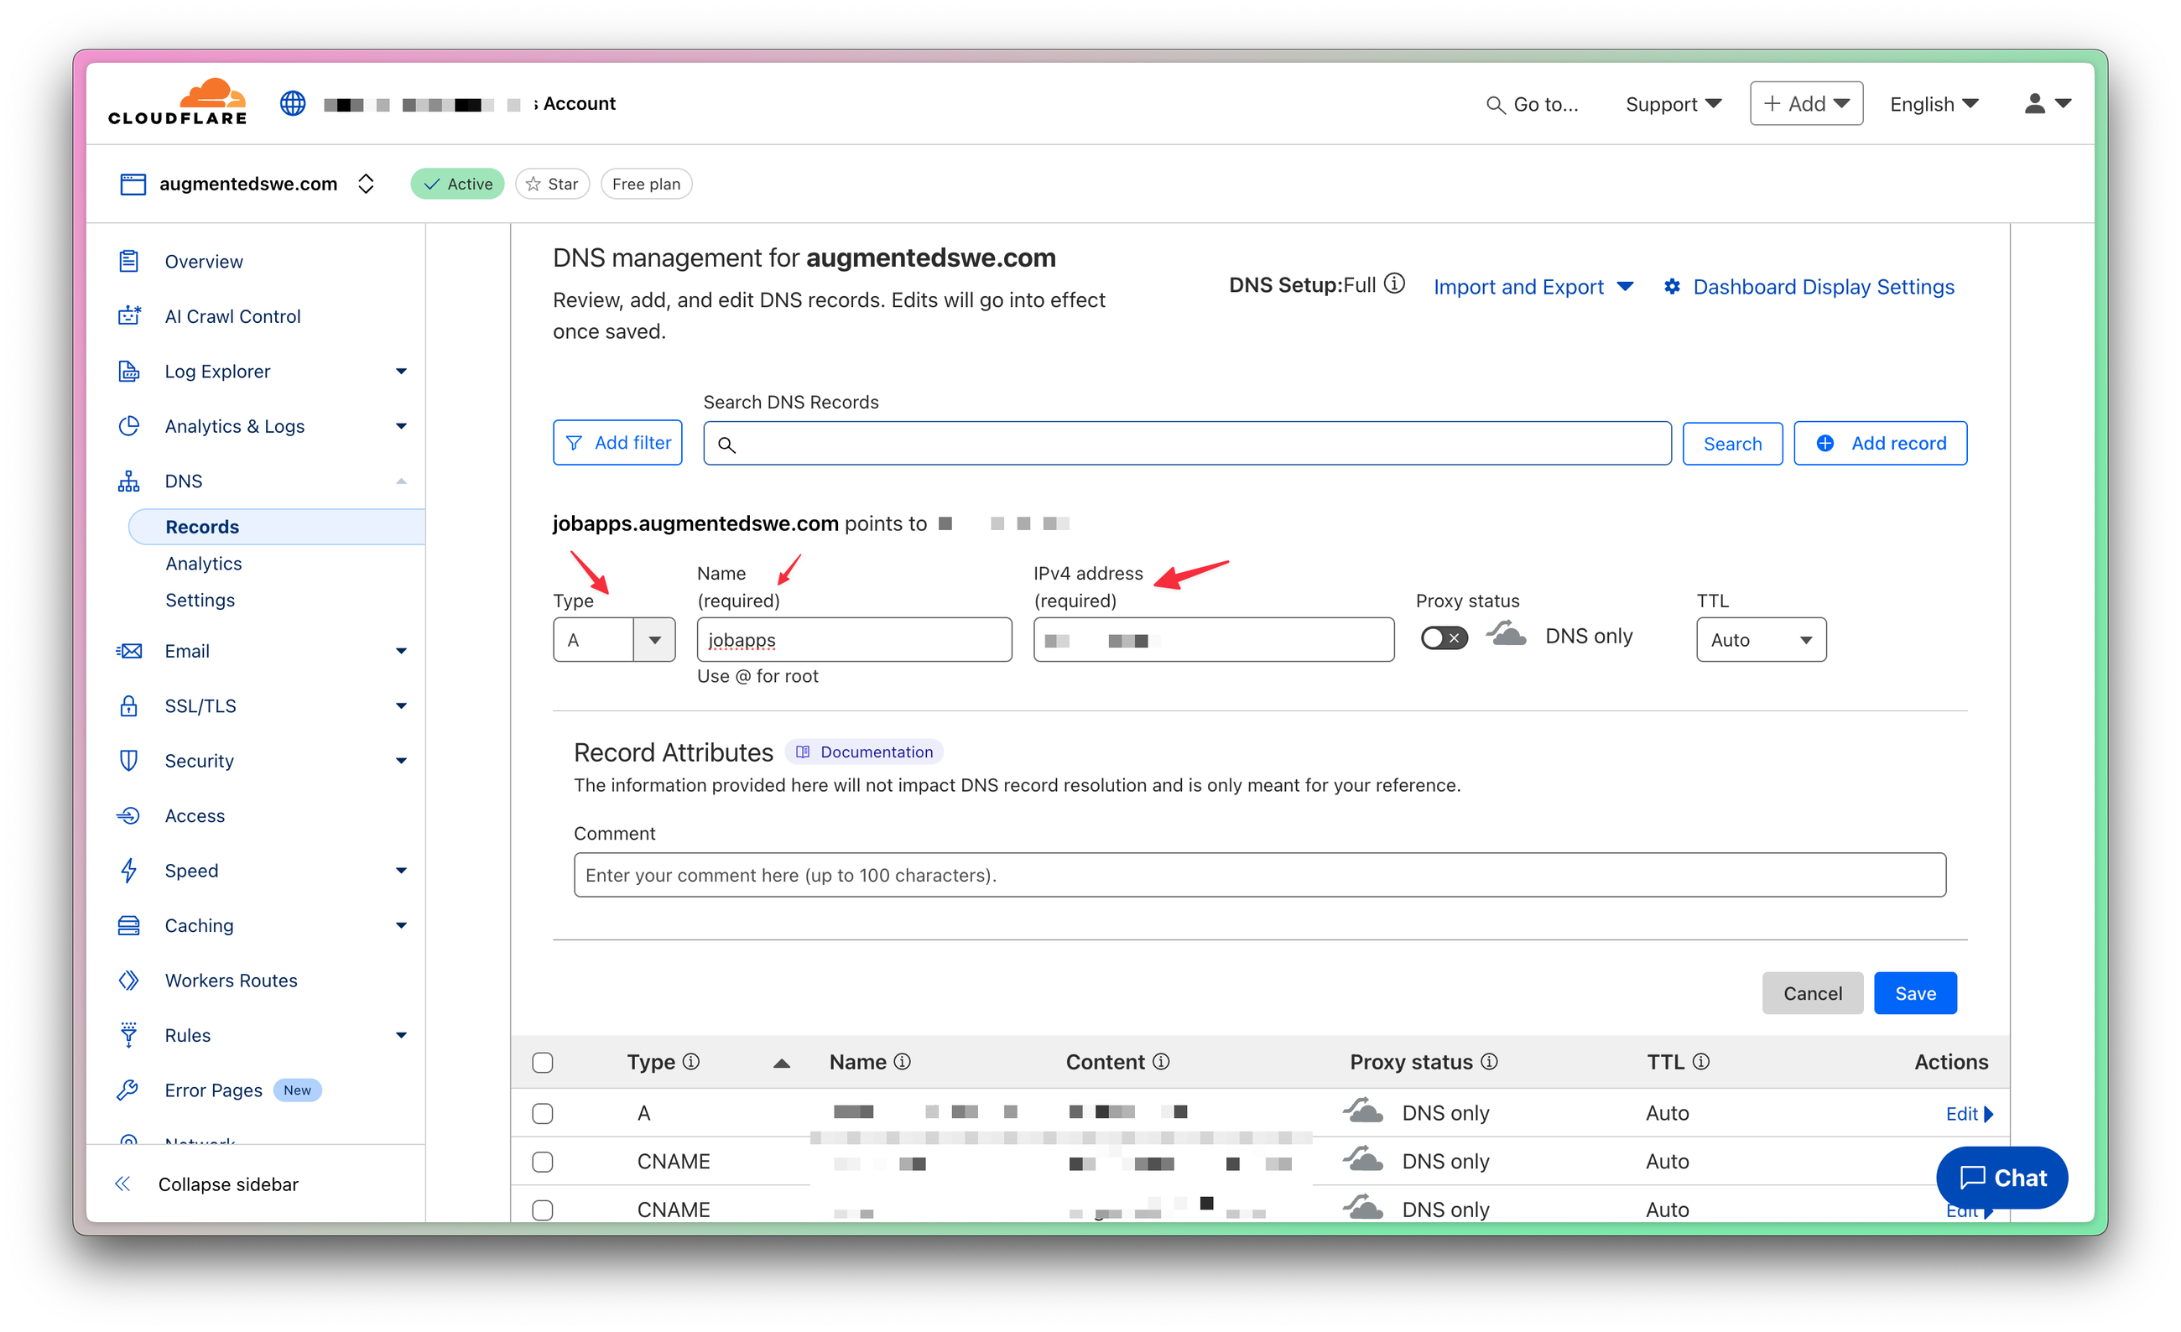Screen dimensions: 2181x1332
Task: Click the Cloudflare logo
Action: point(178,102)
